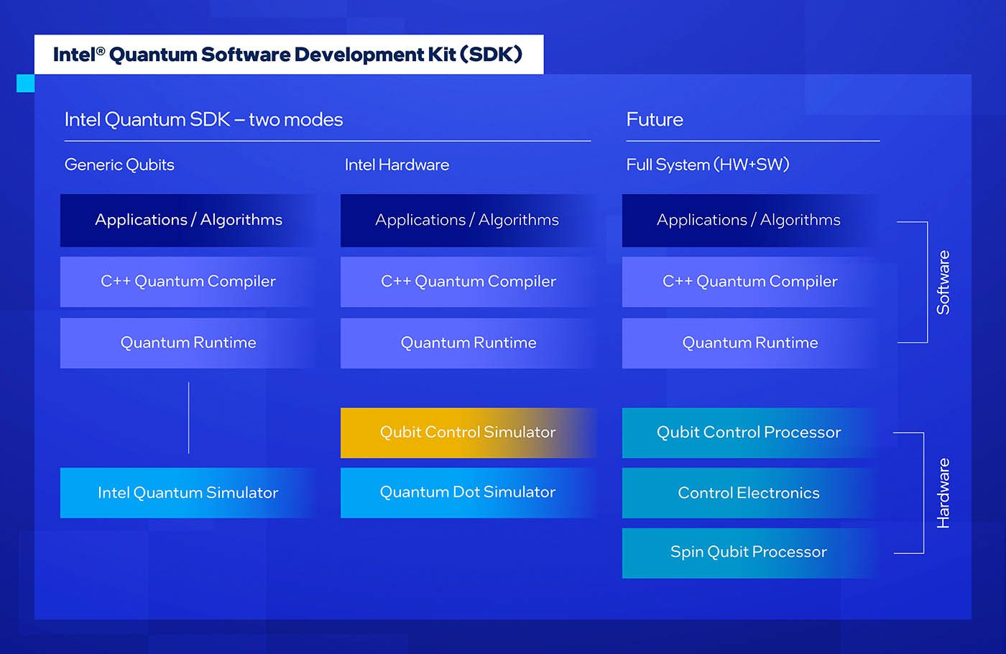The height and width of the screenshot is (654, 1006).
Task: Click Intel Quantum SDK – two modes heading
Action: click(x=203, y=119)
